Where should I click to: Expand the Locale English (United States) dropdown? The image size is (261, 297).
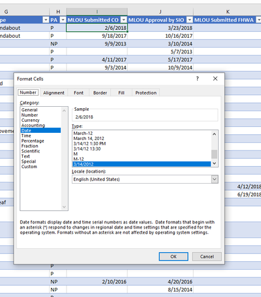coord(215,179)
